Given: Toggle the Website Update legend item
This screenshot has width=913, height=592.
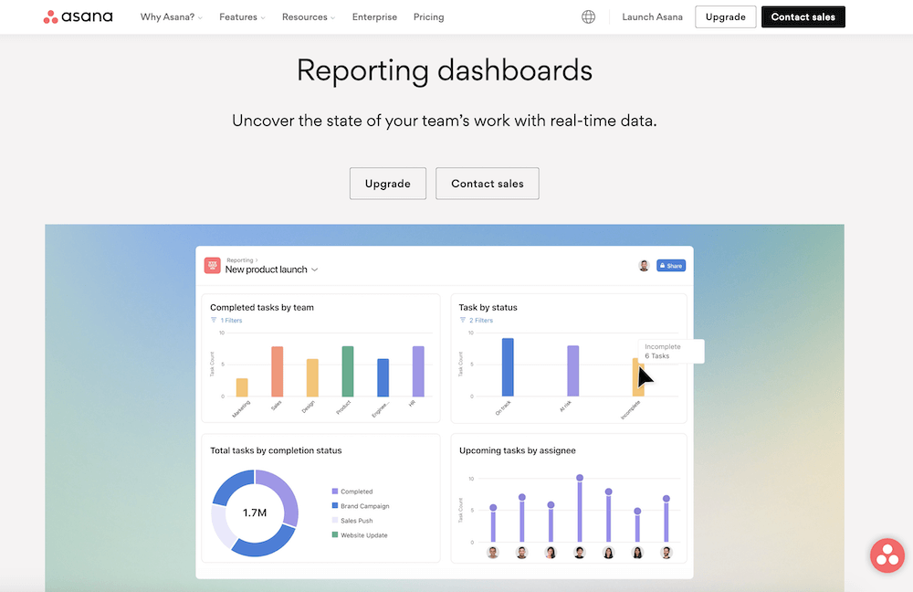Looking at the screenshot, I should 359,534.
